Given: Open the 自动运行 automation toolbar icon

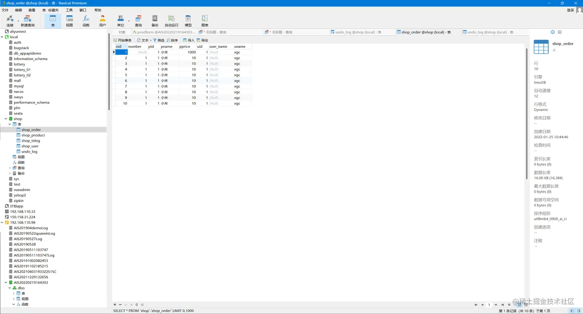Looking at the screenshot, I should [172, 21].
